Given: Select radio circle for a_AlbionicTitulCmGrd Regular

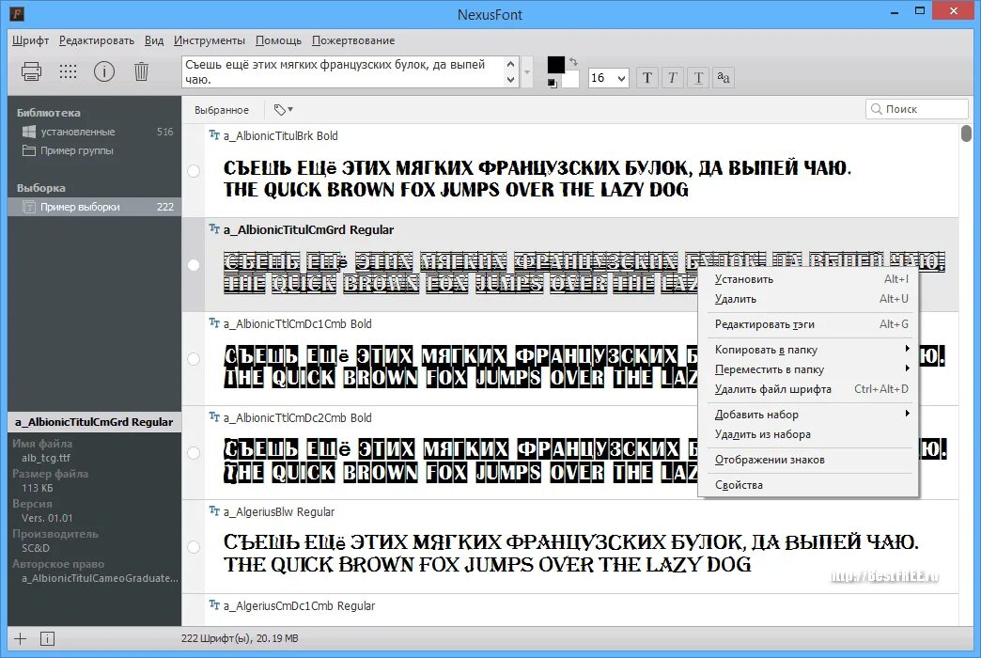Looking at the screenshot, I should pyautogui.click(x=194, y=265).
